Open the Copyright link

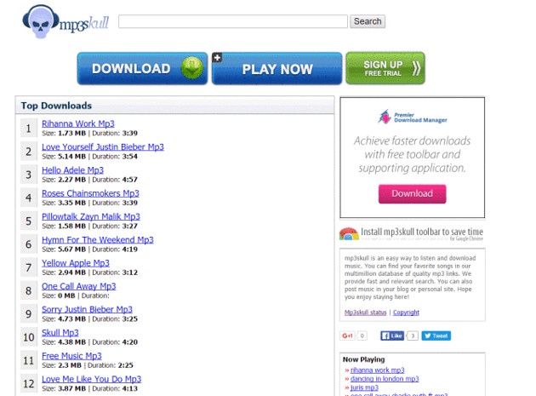coord(406,313)
